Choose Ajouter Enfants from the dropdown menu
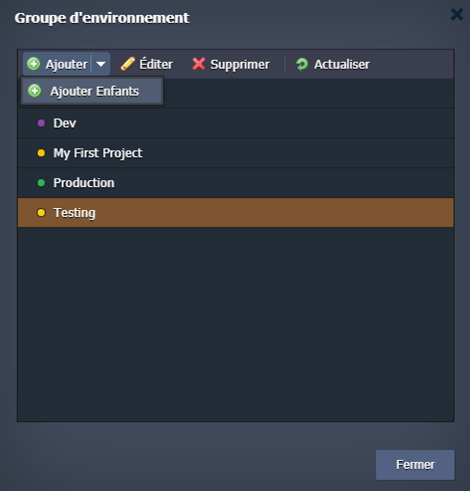Screen dimensions: 470x491 (94, 91)
